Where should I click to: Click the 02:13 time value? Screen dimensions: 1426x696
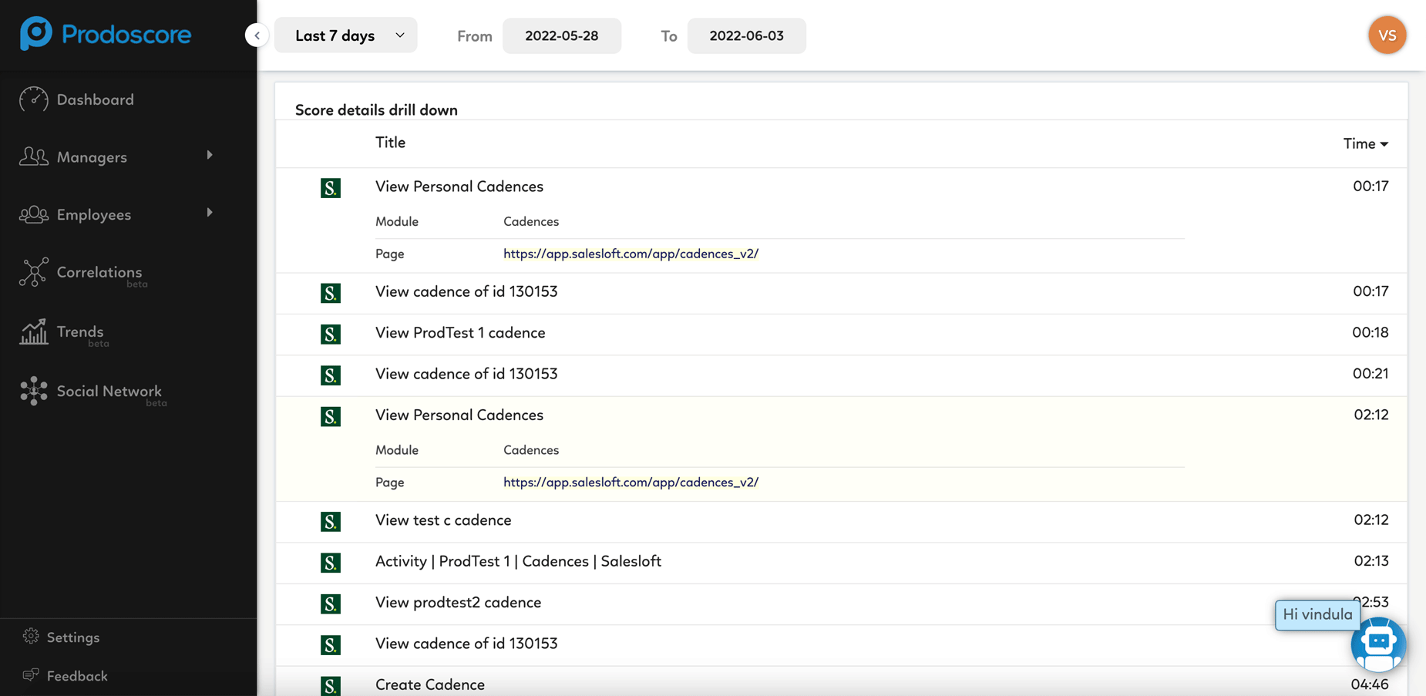tap(1371, 561)
